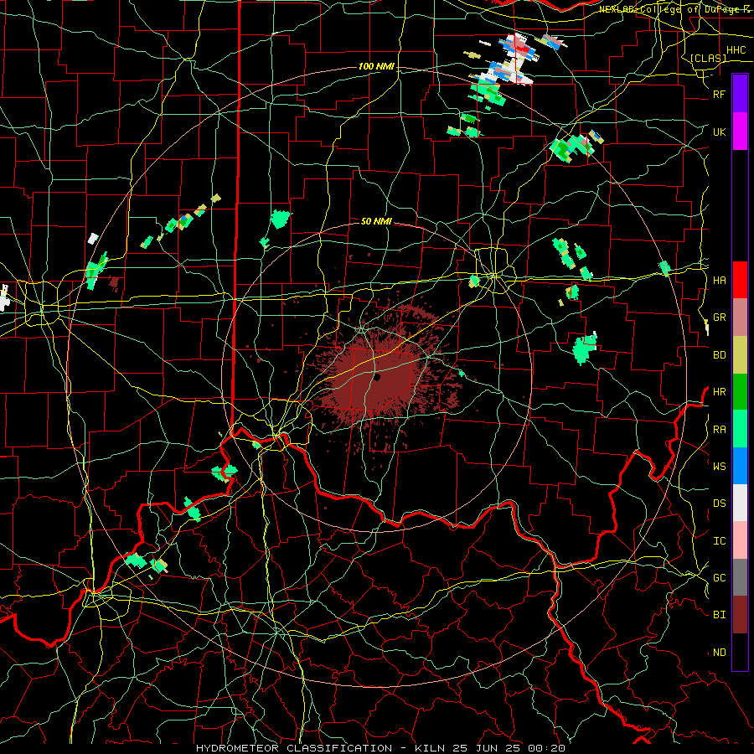Select the gray GC ground clutter swatch

tap(740, 577)
